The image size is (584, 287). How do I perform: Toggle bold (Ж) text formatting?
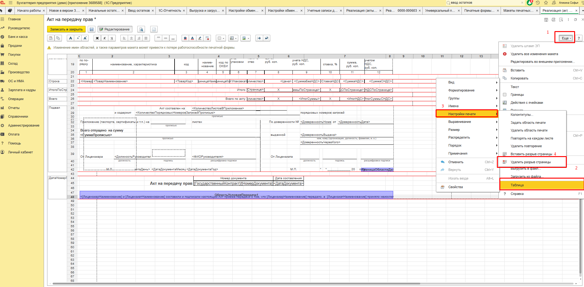[x=97, y=38]
